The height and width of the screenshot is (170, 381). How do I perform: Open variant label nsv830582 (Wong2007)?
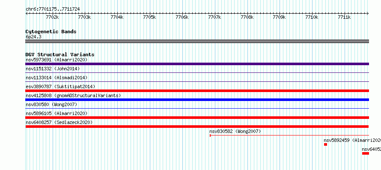click(235, 131)
